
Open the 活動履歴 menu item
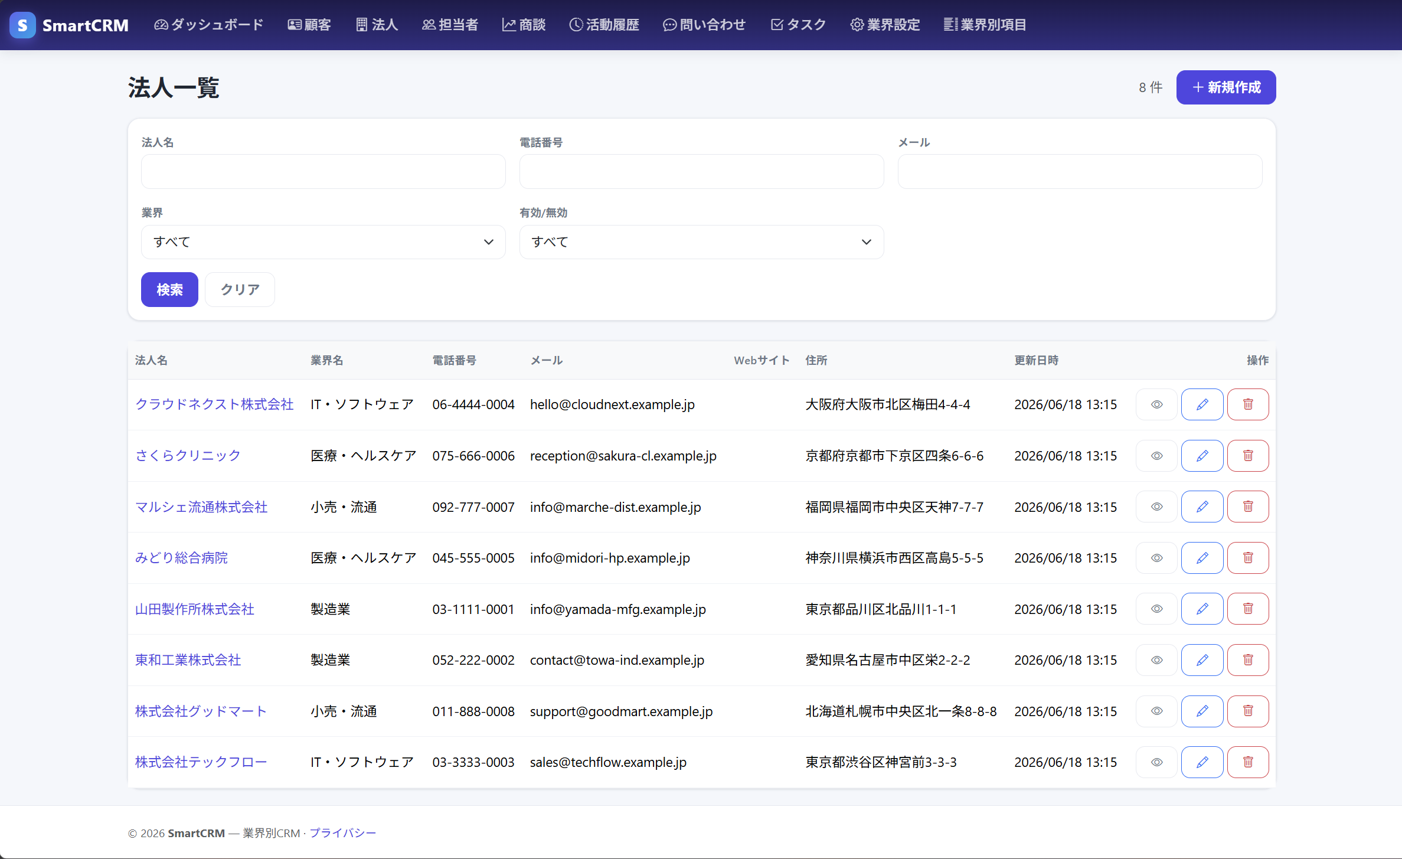[x=604, y=25]
